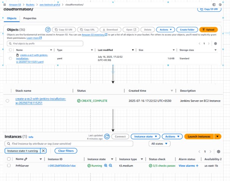
Task: Open the S3 Actions dropdown
Action: [166, 29]
